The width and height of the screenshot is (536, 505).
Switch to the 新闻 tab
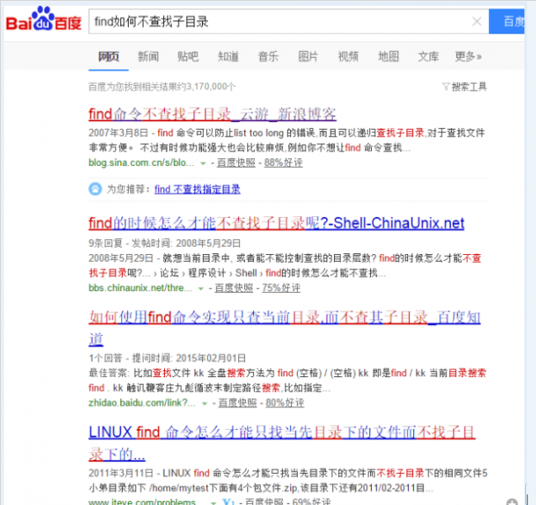pos(148,56)
